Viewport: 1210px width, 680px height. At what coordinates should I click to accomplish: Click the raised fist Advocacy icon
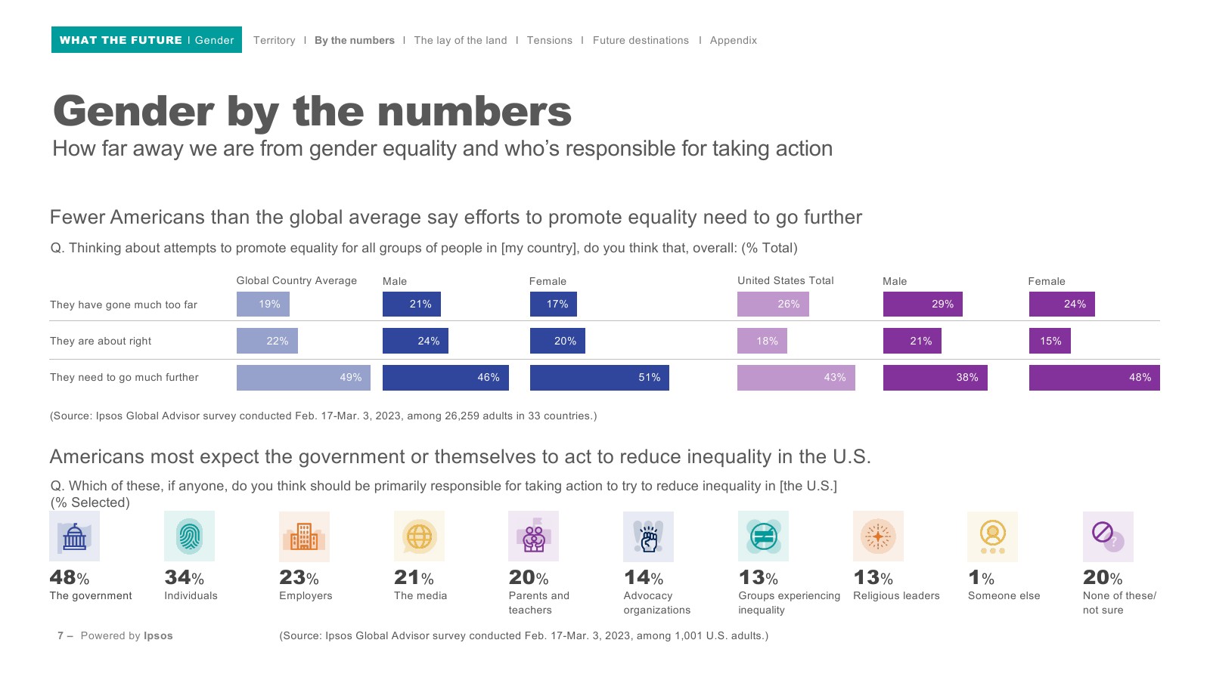tap(648, 536)
